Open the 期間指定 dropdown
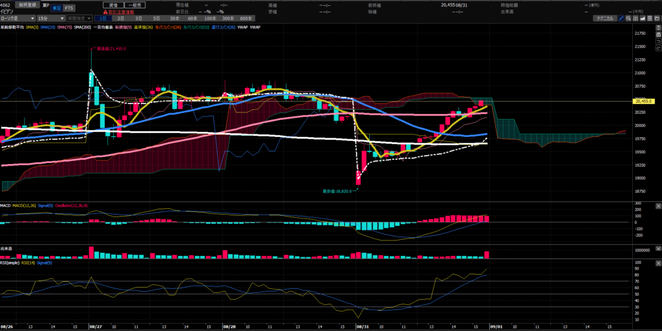 (x=80, y=19)
